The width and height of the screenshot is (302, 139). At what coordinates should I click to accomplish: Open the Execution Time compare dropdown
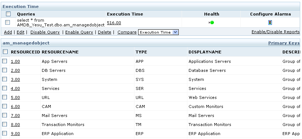pos(158,32)
